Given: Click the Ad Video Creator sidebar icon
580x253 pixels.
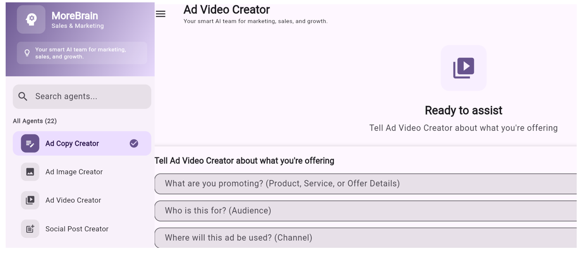Looking at the screenshot, I should click(x=30, y=200).
